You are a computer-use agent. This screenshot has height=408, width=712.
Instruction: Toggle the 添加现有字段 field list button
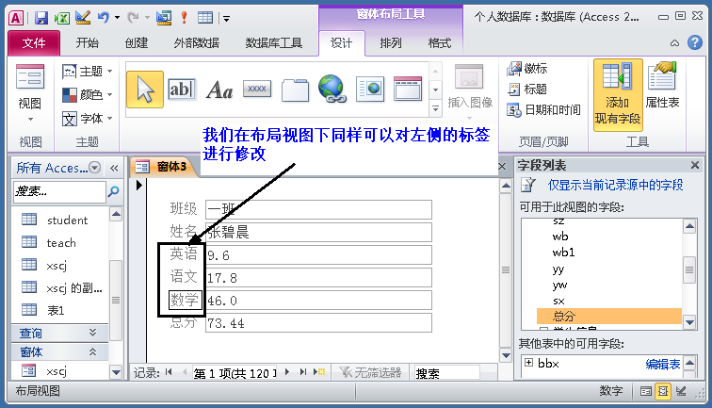618,95
